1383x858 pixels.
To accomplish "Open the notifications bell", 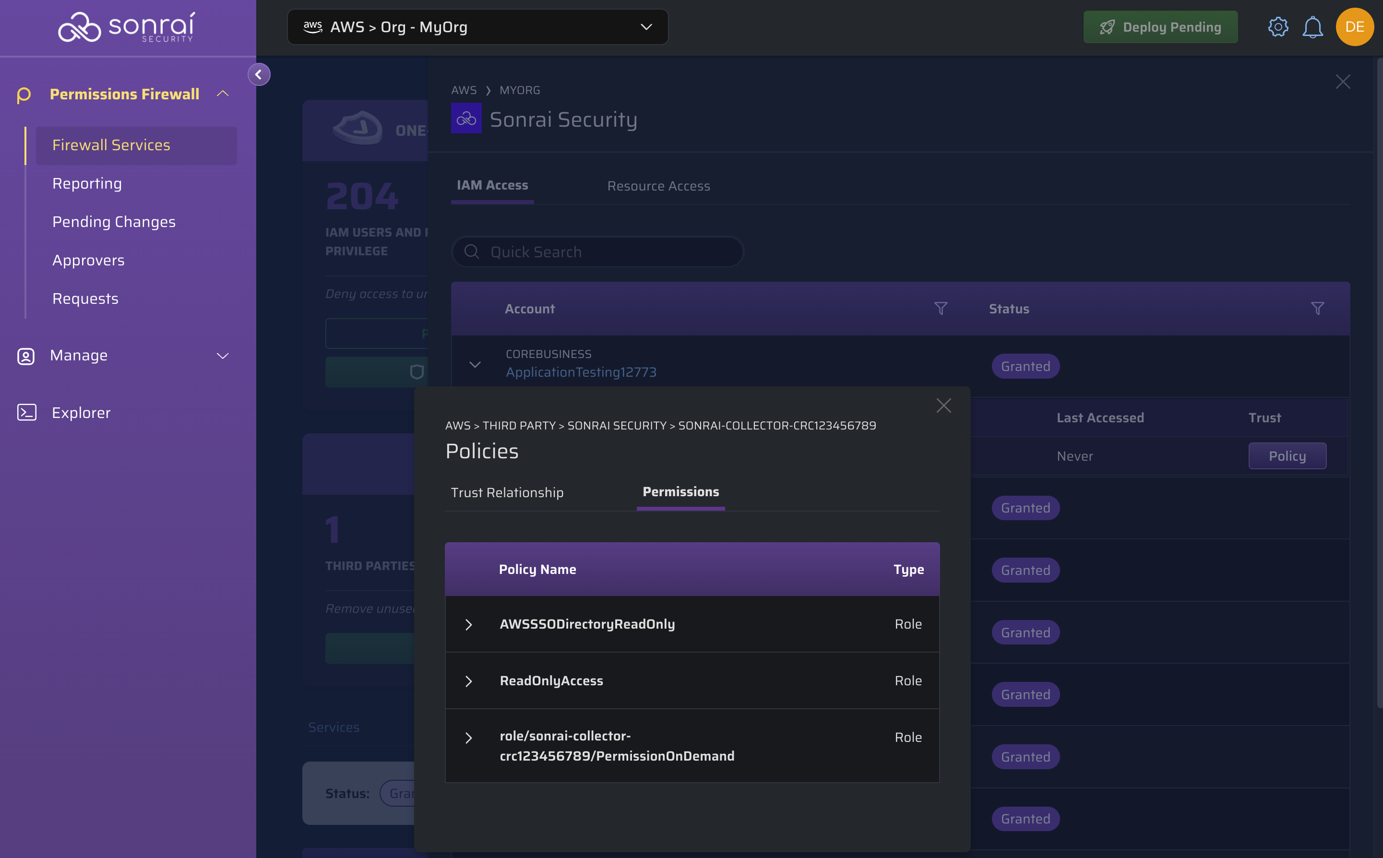I will point(1312,27).
